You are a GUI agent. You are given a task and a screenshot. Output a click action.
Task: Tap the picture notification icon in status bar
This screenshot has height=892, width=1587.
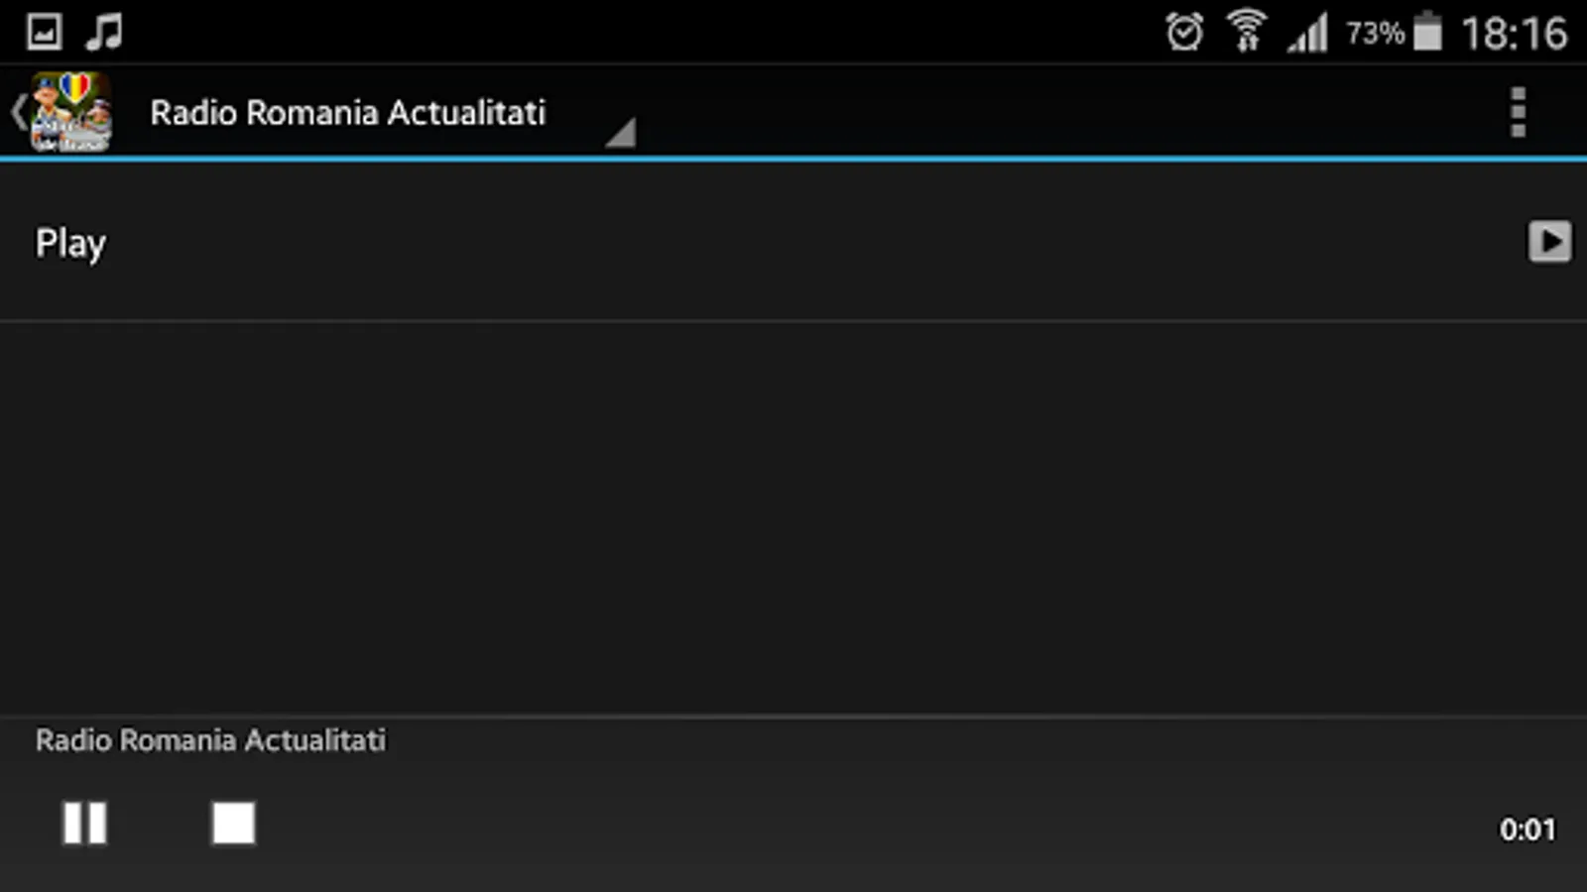[44, 32]
